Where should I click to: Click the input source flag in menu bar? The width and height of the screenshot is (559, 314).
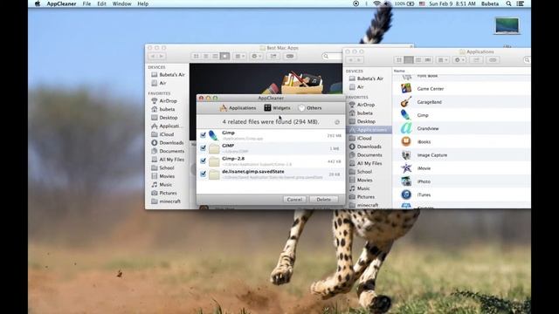422,3
